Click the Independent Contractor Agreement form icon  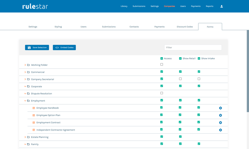[34, 130]
